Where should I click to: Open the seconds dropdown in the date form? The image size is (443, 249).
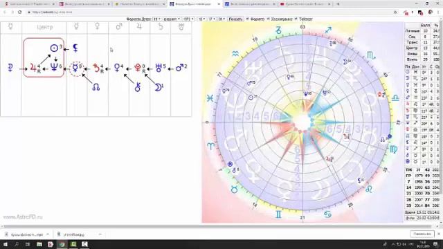click(x=221, y=19)
